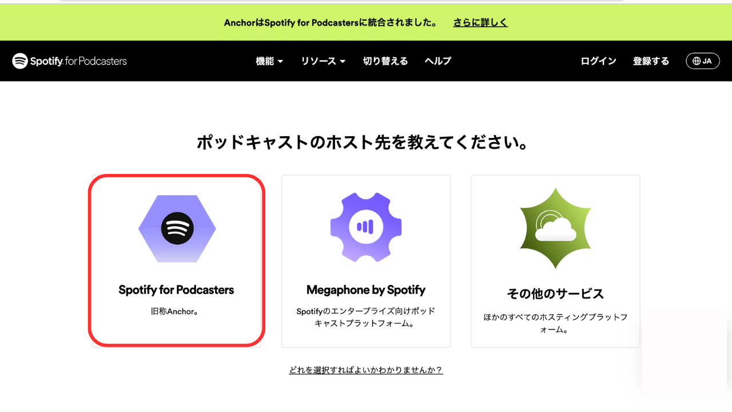This screenshot has width=732, height=412.
Task: Click the Spotify for Podcasters logo
Action: 70,61
